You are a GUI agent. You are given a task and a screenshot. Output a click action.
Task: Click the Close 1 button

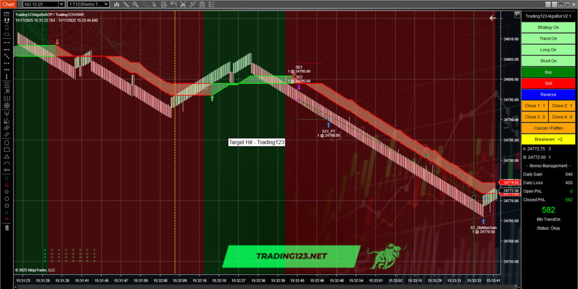[x=535, y=106]
